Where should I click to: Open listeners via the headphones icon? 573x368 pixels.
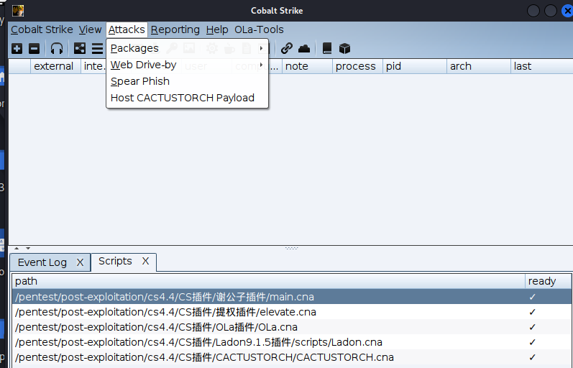tap(57, 49)
